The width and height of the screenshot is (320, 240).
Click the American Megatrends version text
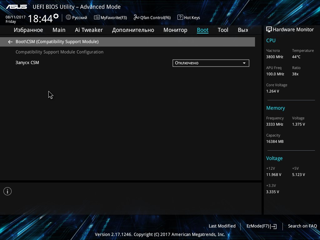point(160,234)
